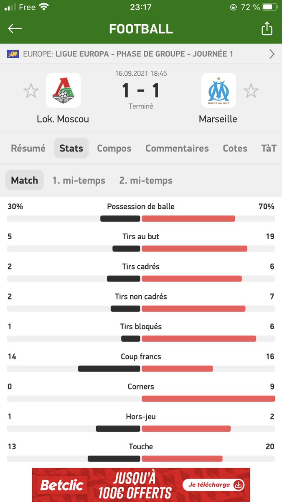Expand the Ligue Europa competition chevron

click(x=272, y=54)
